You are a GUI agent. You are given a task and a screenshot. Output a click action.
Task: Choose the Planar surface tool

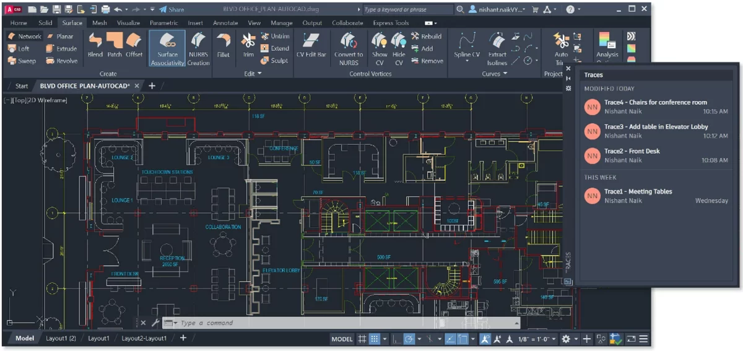click(x=60, y=36)
